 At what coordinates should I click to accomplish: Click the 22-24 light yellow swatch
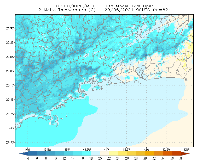[x=113, y=154]
